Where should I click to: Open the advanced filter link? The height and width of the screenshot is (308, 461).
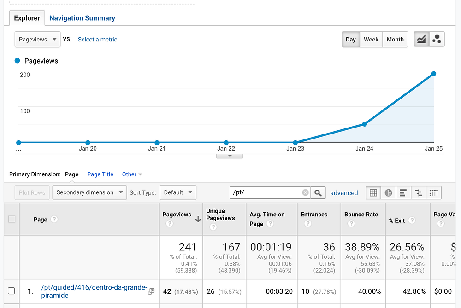tap(344, 193)
